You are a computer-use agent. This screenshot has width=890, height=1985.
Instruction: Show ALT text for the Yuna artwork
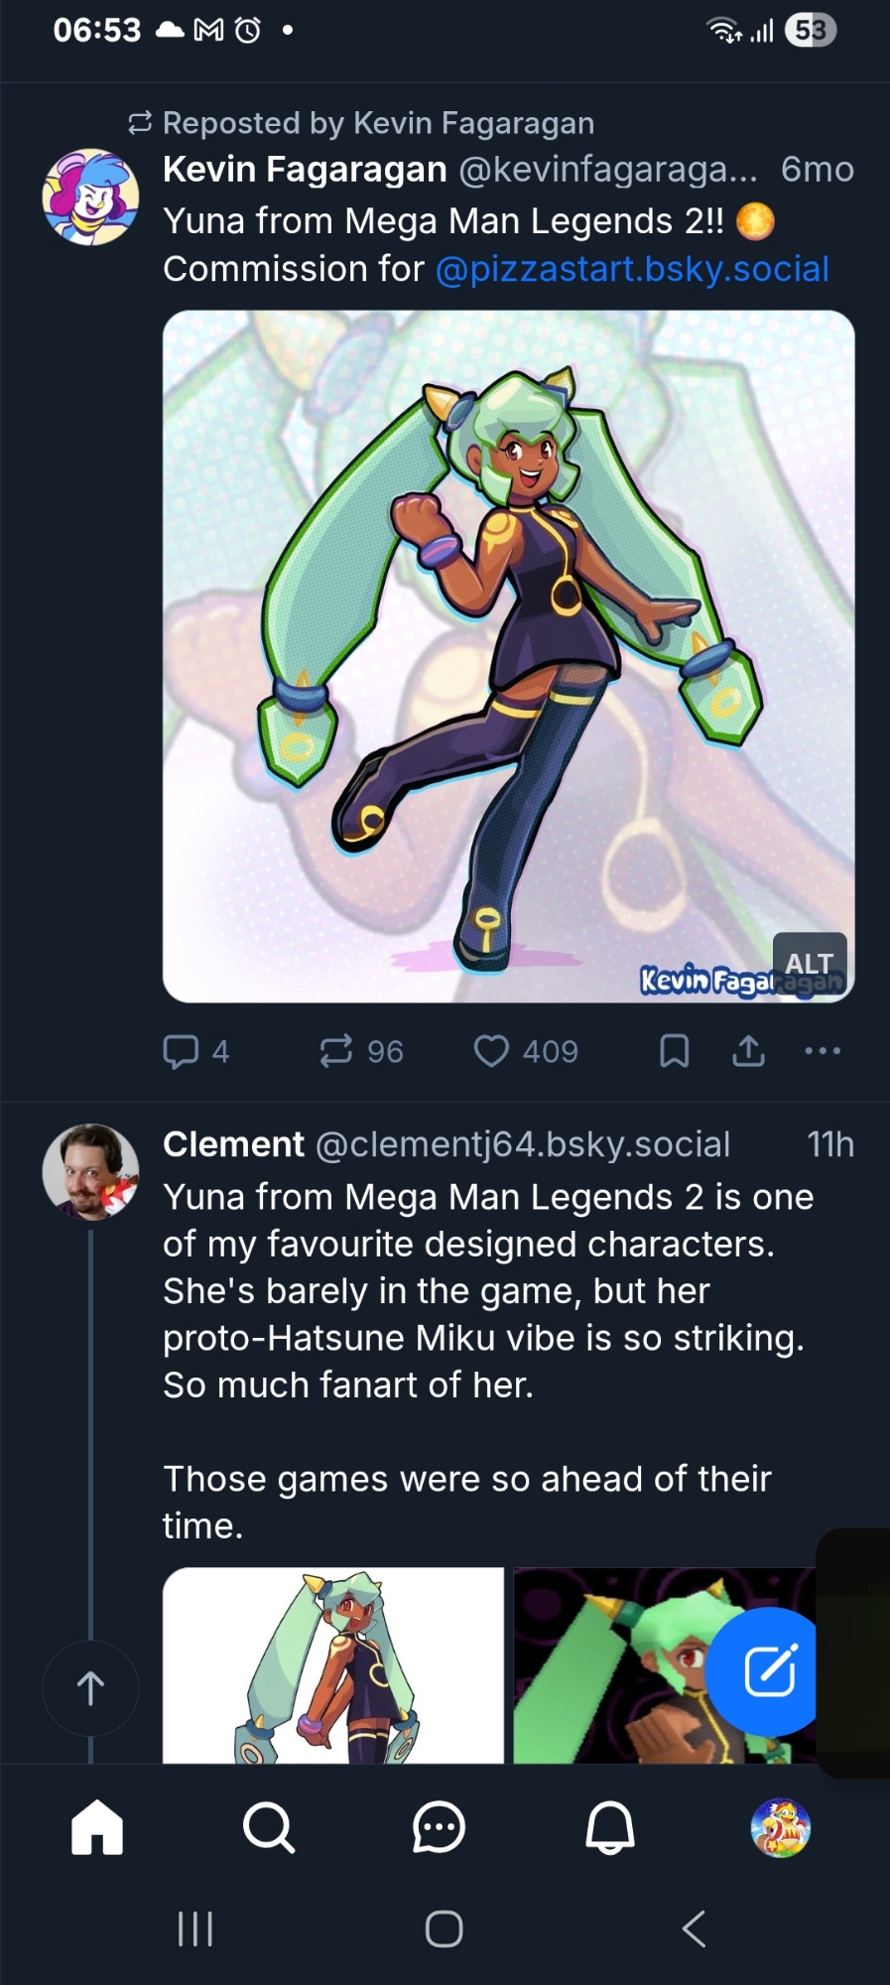click(x=809, y=963)
